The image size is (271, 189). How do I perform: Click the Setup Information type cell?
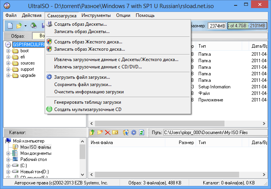click(x=214, y=87)
